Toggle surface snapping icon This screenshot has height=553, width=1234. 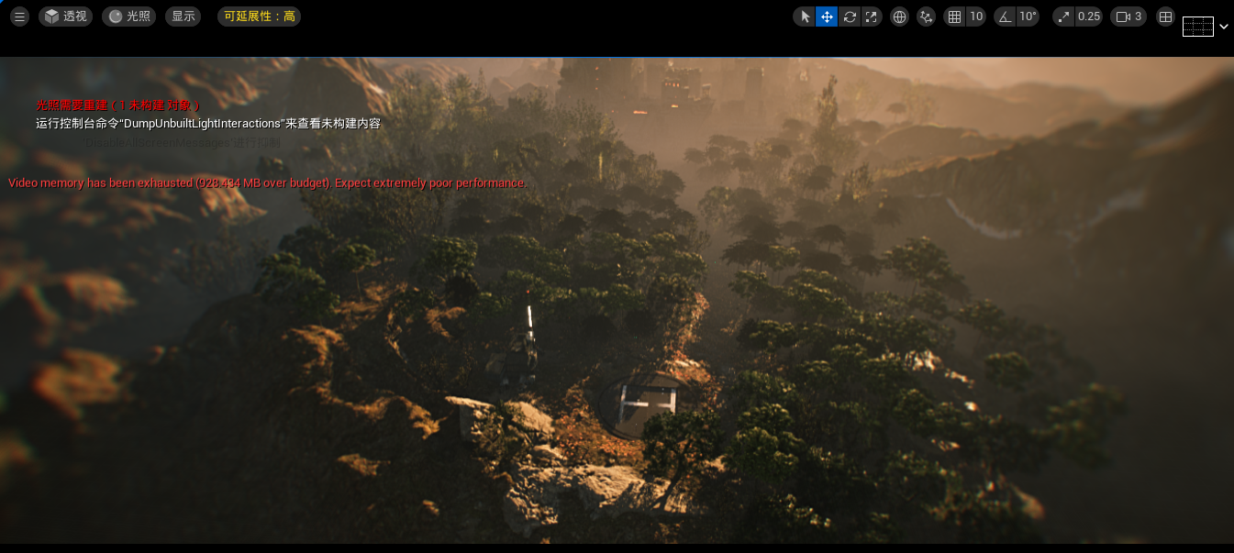pyautogui.click(x=926, y=17)
